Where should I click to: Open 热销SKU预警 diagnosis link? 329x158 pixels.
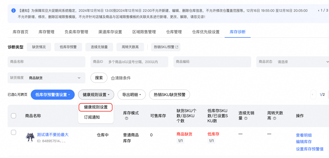tap(166, 47)
